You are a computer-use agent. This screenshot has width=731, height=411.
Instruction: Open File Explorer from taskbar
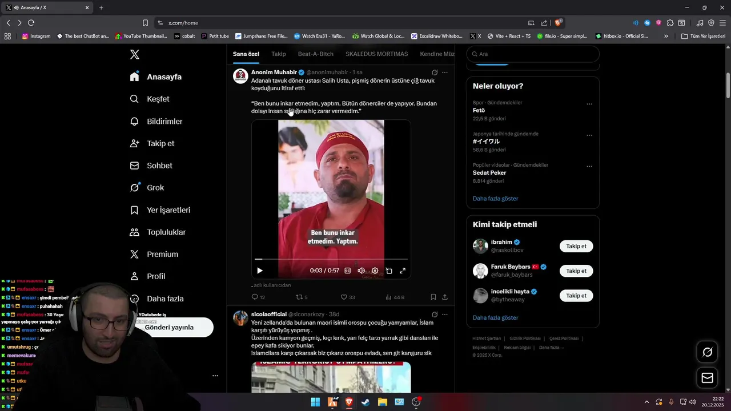(x=382, y=402)
